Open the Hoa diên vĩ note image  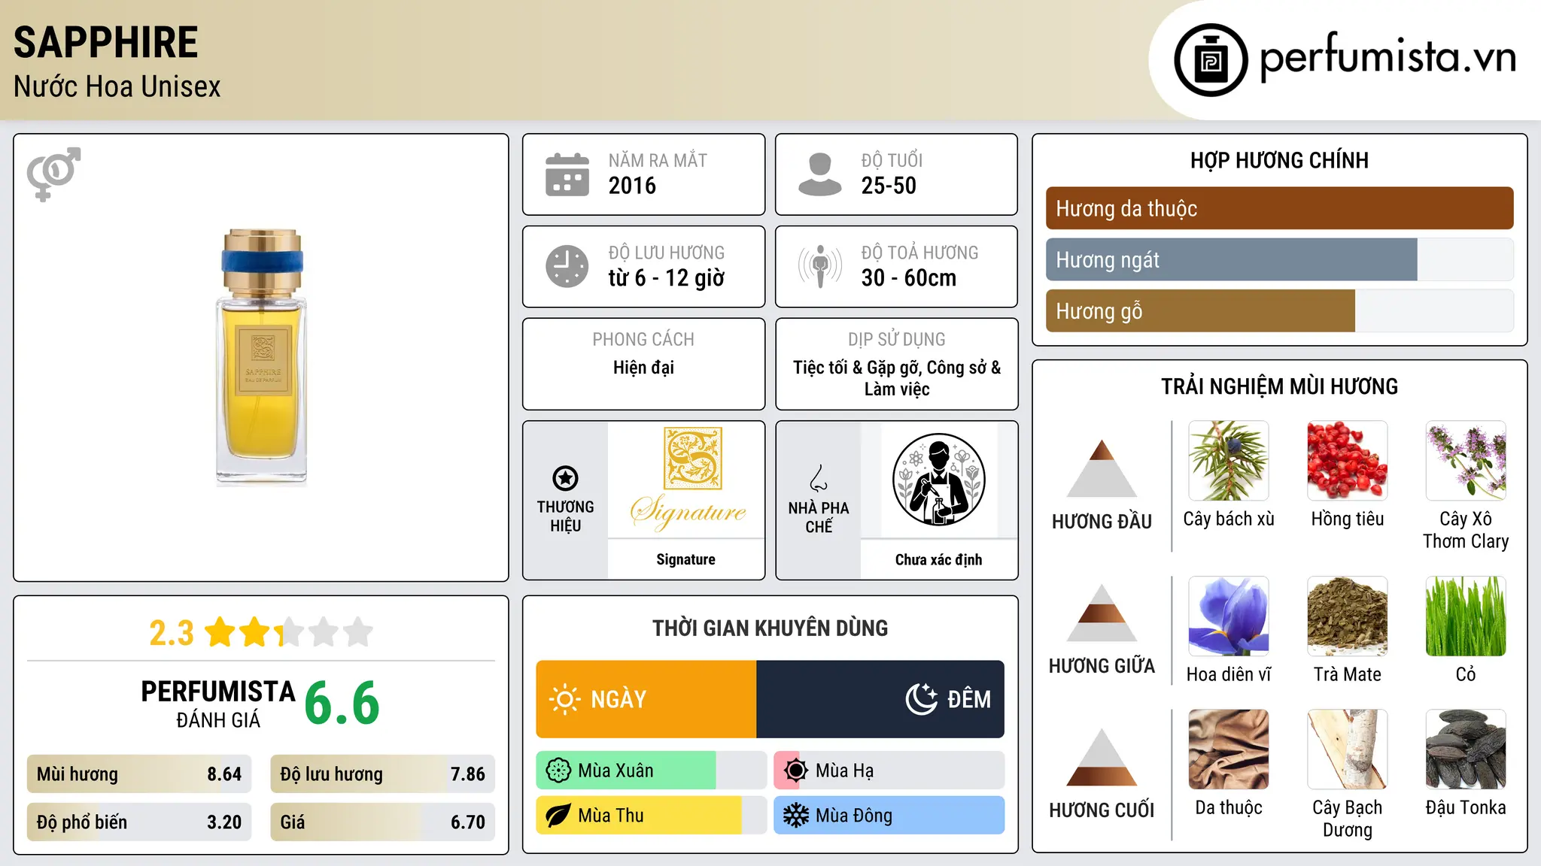(x=1229, y=616)
